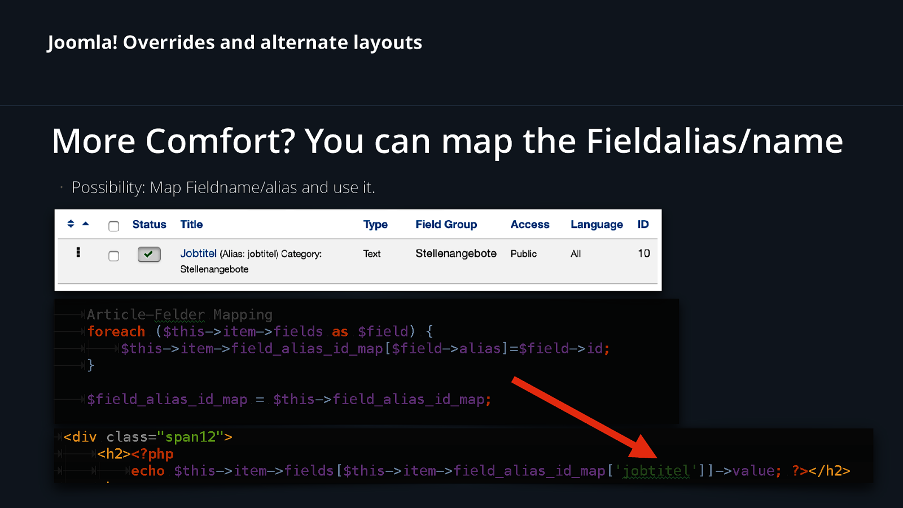Click the ID value '10'
The image size is (903, 508).
tap(644, 253)
